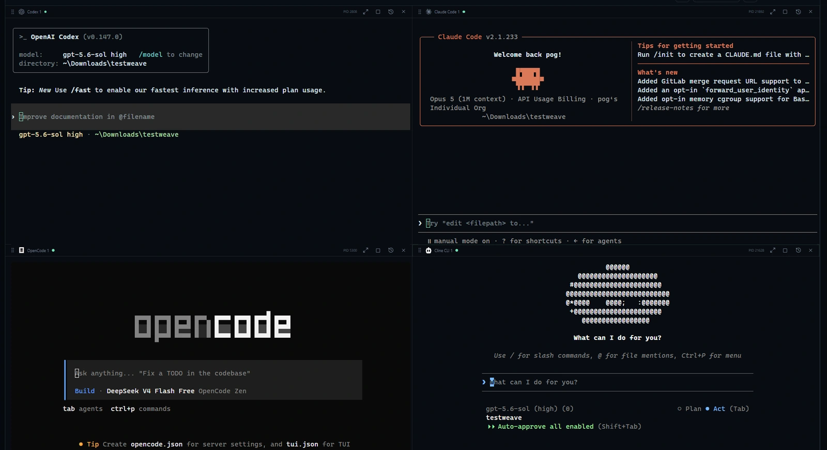The height and width of the screenshot is (450, 827).
Task: Grab the drag handle of the Cline CLI 1 pane
Action: click(x=420, y=250)
